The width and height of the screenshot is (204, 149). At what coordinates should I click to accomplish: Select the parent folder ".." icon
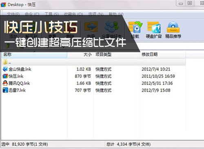tap(5, 62)
